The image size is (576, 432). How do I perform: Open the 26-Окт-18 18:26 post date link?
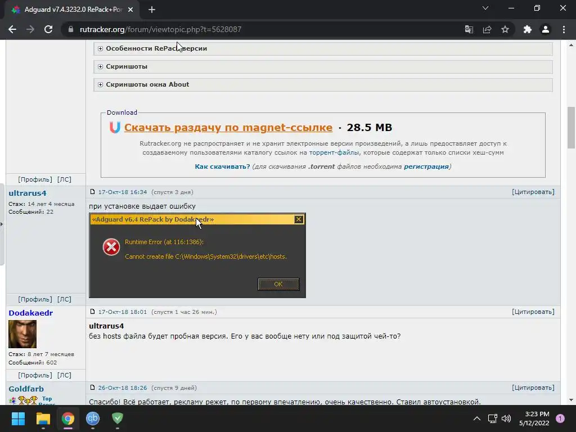pos(122,388)
